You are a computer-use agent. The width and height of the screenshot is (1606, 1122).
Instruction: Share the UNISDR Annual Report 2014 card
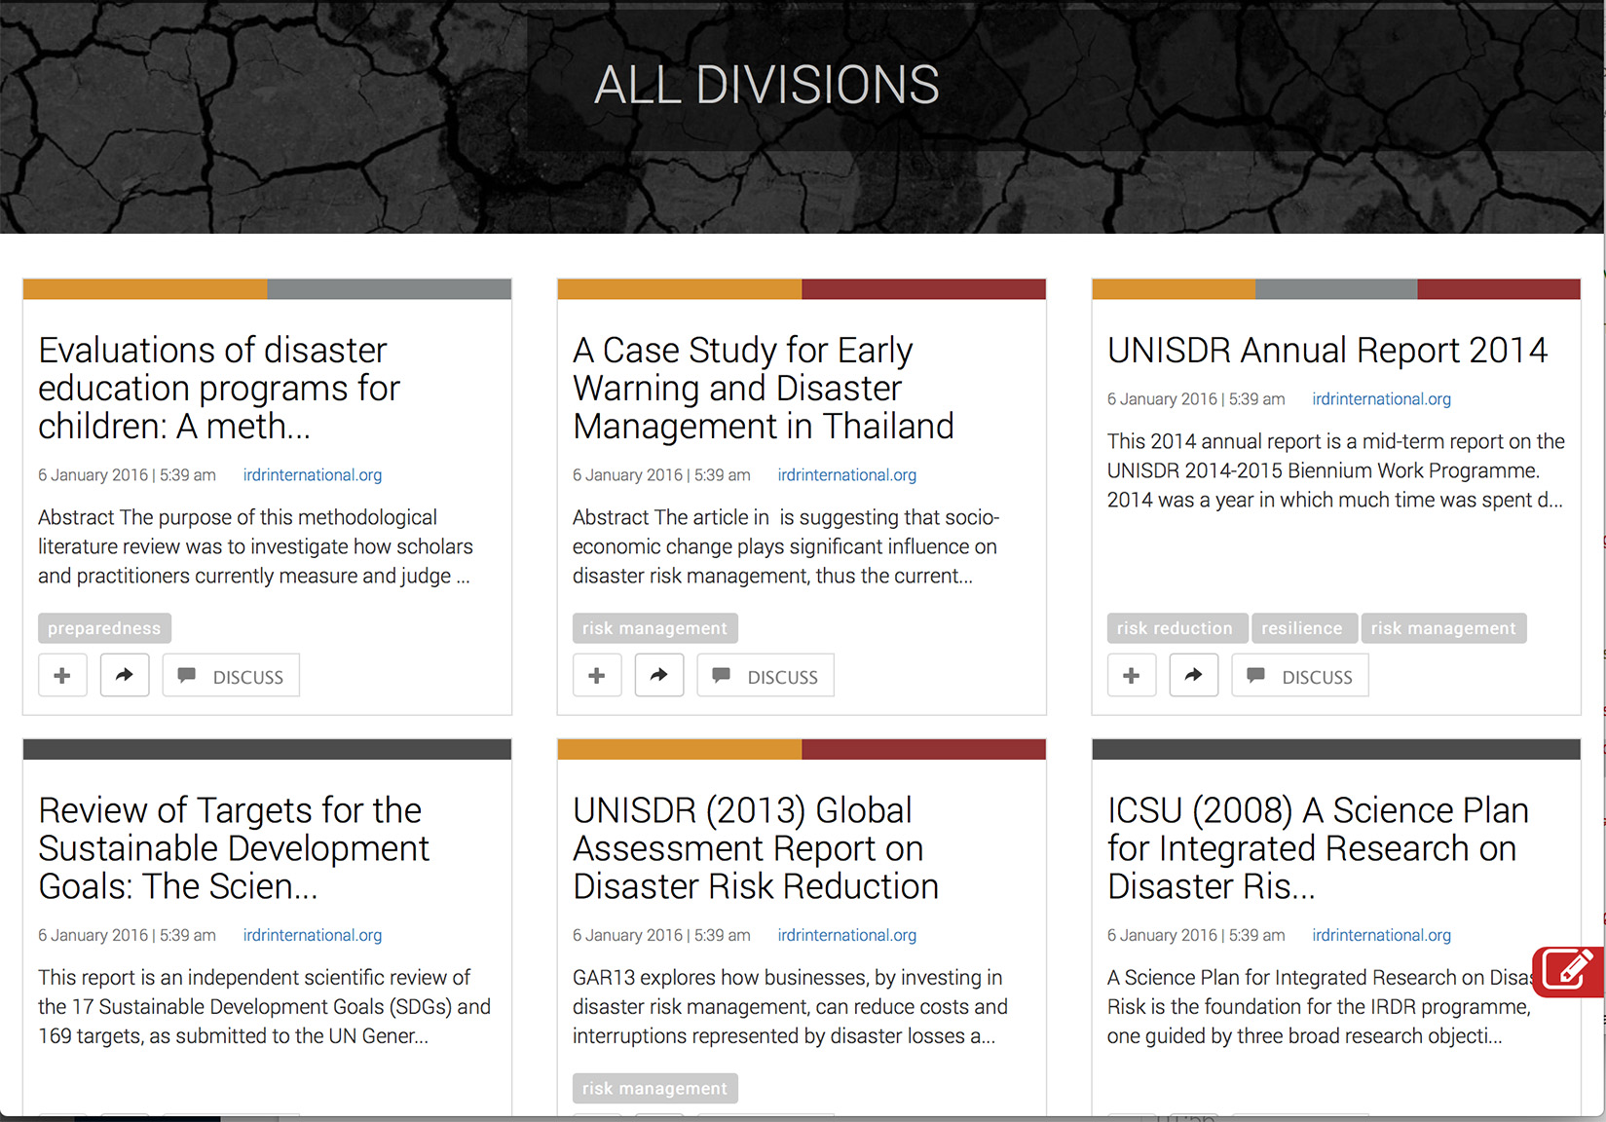[1194, 676]
